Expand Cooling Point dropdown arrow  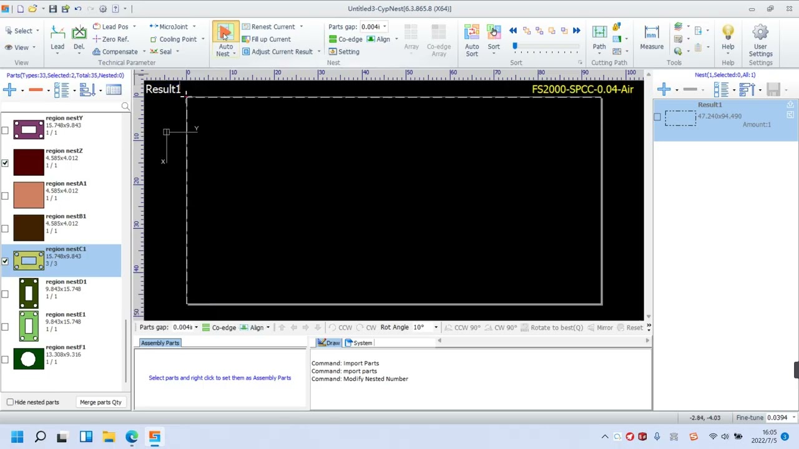(x=202, y=39)
